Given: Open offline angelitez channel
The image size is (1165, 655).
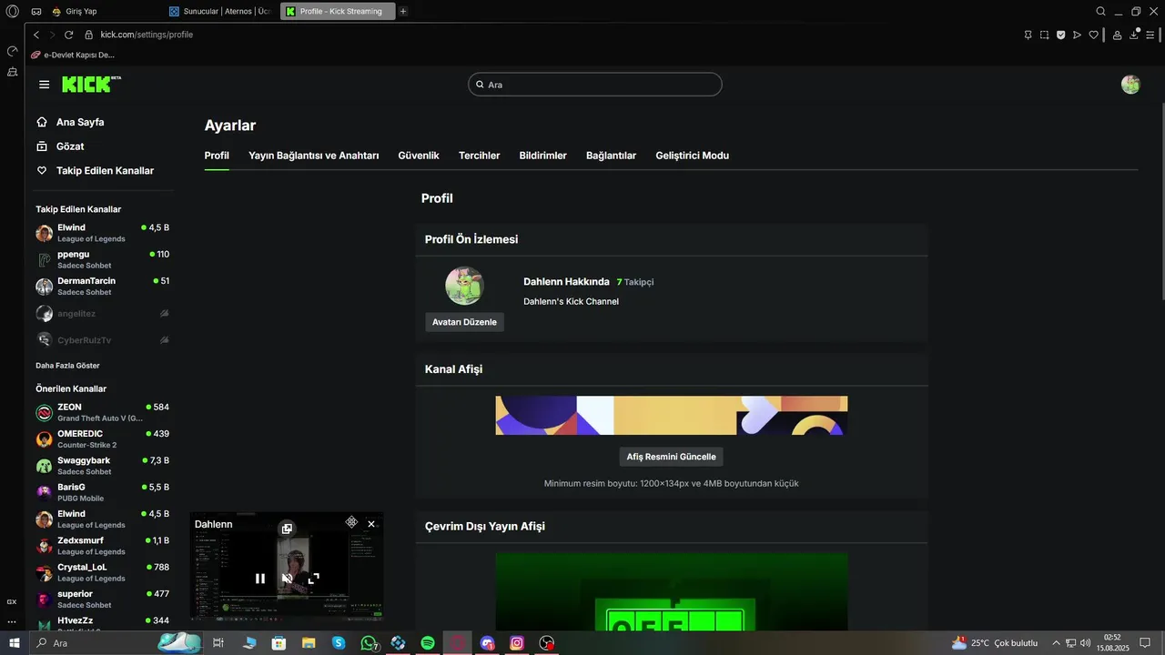Looking at the screenshot, I should [x=102, y=314].
